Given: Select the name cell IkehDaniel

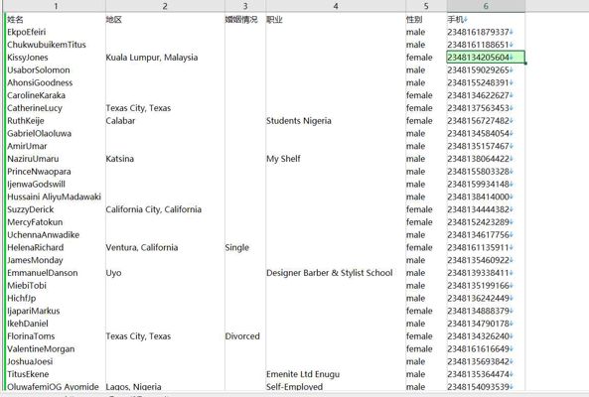Looking at the screenshot, I should point(56,324).
